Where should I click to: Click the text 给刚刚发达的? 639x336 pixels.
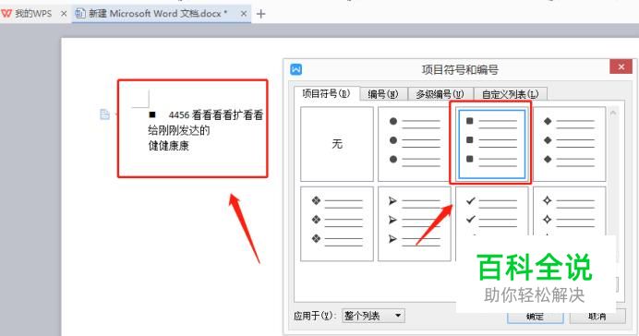179,130
